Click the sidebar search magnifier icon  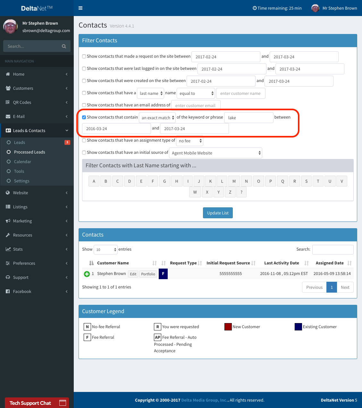64,46
